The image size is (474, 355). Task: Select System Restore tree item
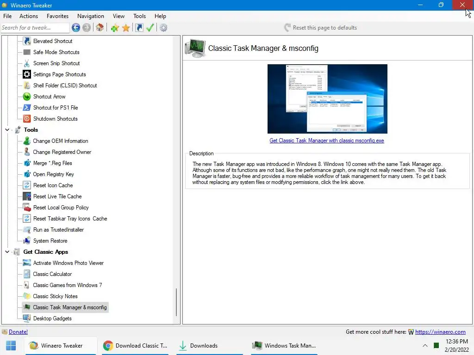click(50, 241)
